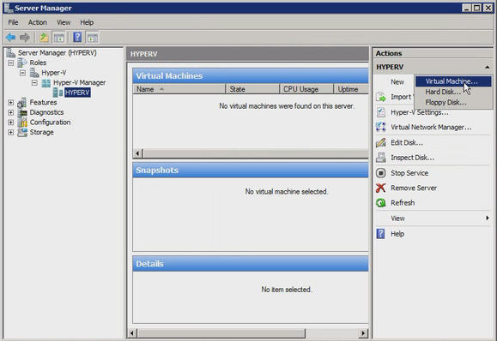Click the Help icon in Actions pane
The image size is (497, 341).
coord(380,234)
